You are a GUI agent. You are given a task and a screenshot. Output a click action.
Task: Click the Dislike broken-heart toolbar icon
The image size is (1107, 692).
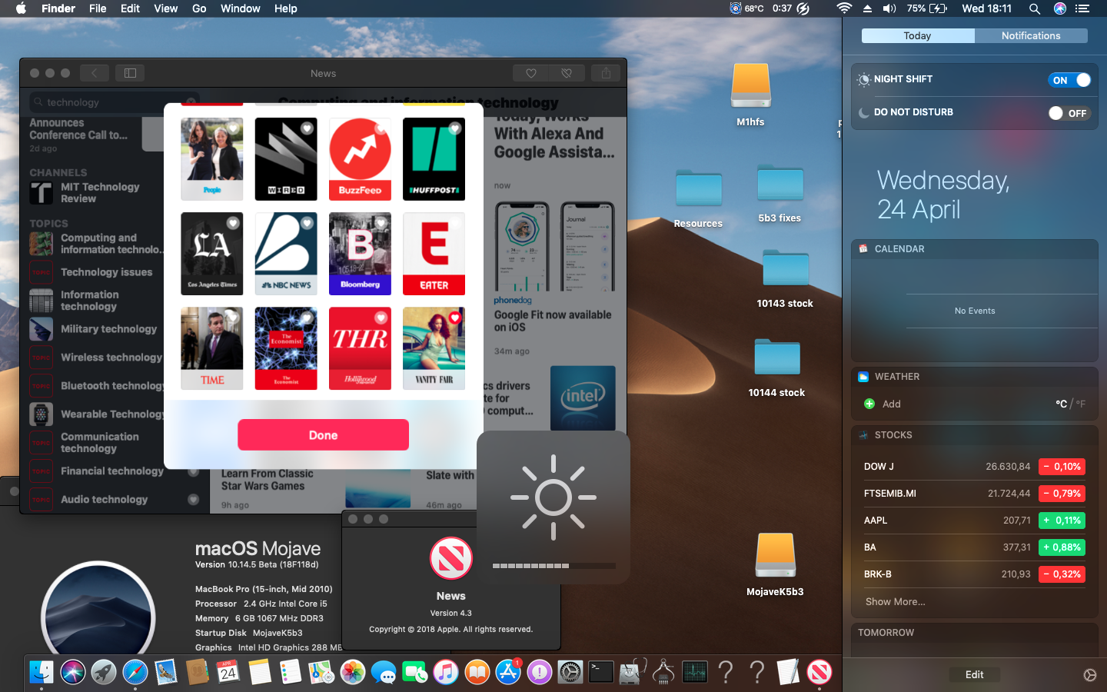tap(567, 73)
